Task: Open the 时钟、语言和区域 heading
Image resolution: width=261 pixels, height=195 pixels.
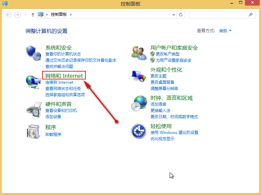Action: [172, 98]
